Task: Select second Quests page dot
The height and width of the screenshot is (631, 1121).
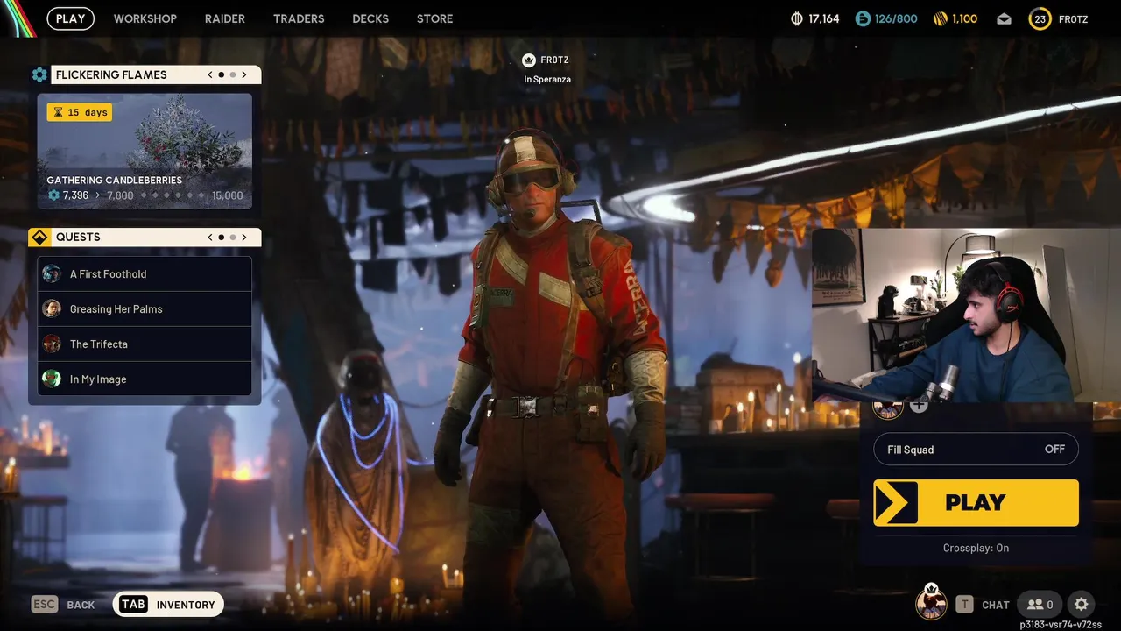Action: pos(233,237)
